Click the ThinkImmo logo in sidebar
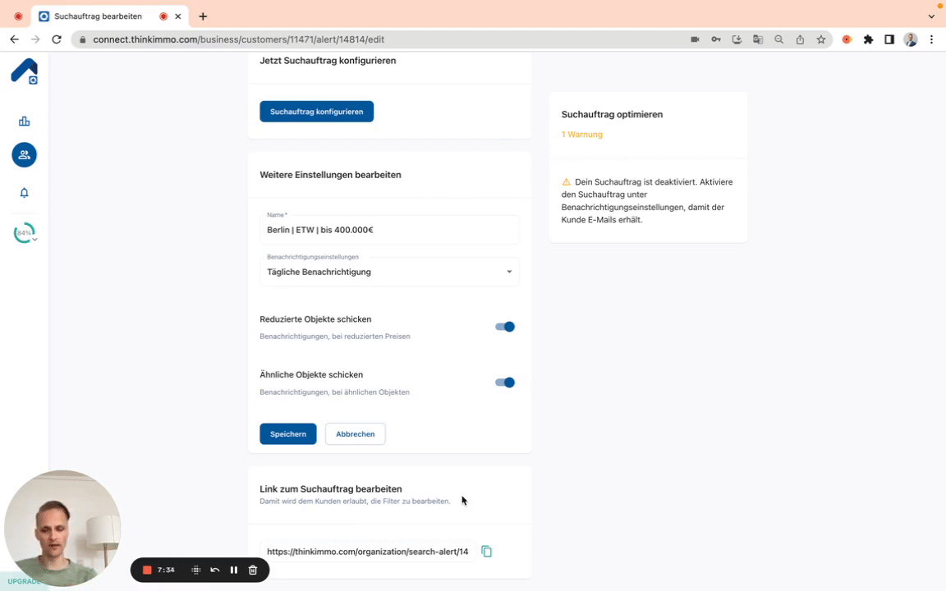 [x=24, y=71]
